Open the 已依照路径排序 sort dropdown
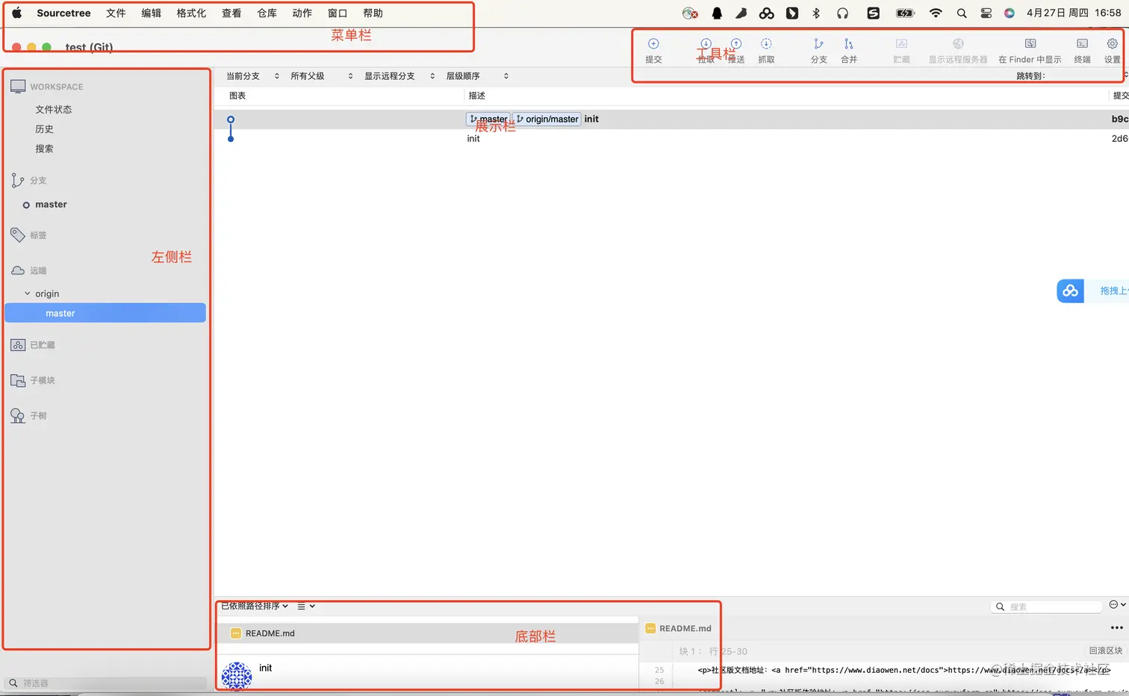 coord(255,606)
